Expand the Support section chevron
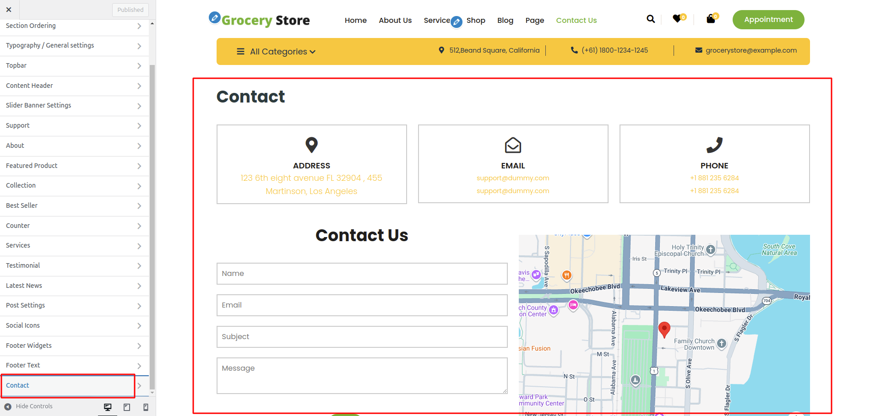Screen dimensions: 870x416 pos(139,126)
